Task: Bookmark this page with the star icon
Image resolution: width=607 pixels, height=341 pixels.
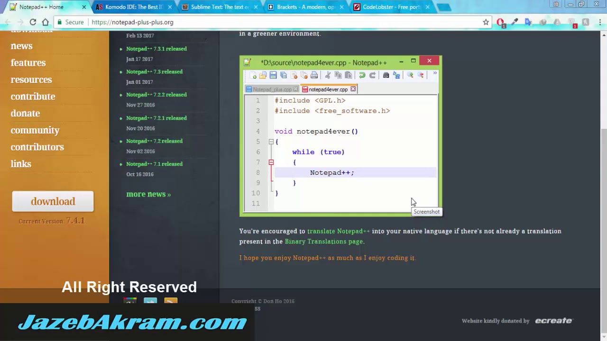Action: tap(486, 22)
